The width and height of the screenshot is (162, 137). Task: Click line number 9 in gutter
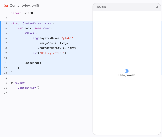point(6,53)
